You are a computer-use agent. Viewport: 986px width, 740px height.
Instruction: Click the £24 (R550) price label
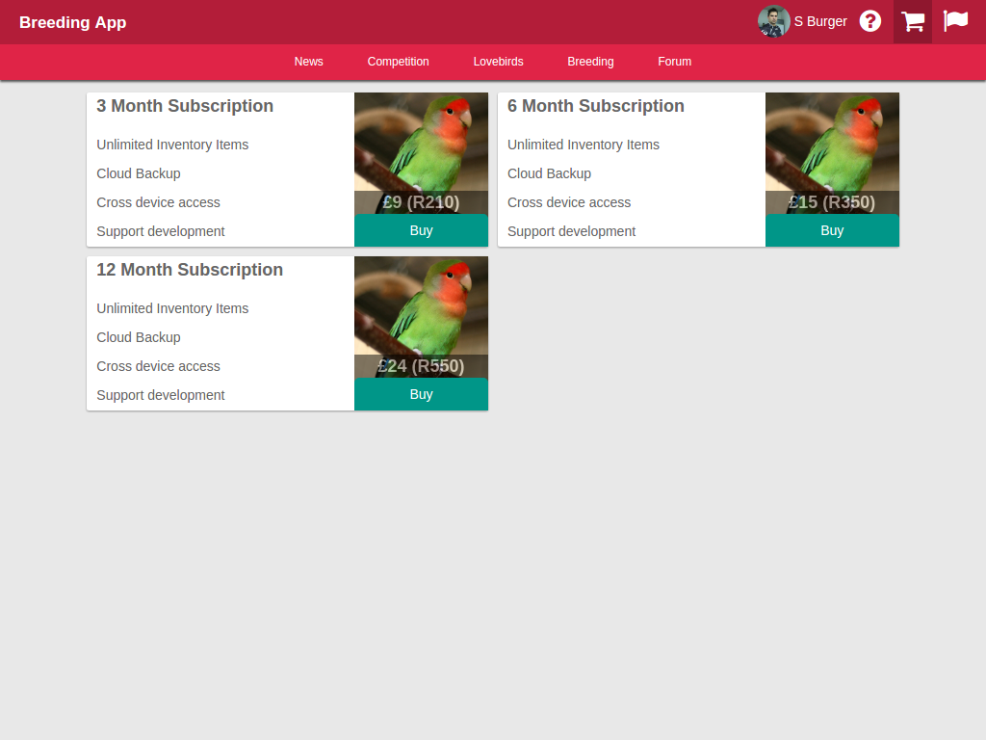click(422, 365)
